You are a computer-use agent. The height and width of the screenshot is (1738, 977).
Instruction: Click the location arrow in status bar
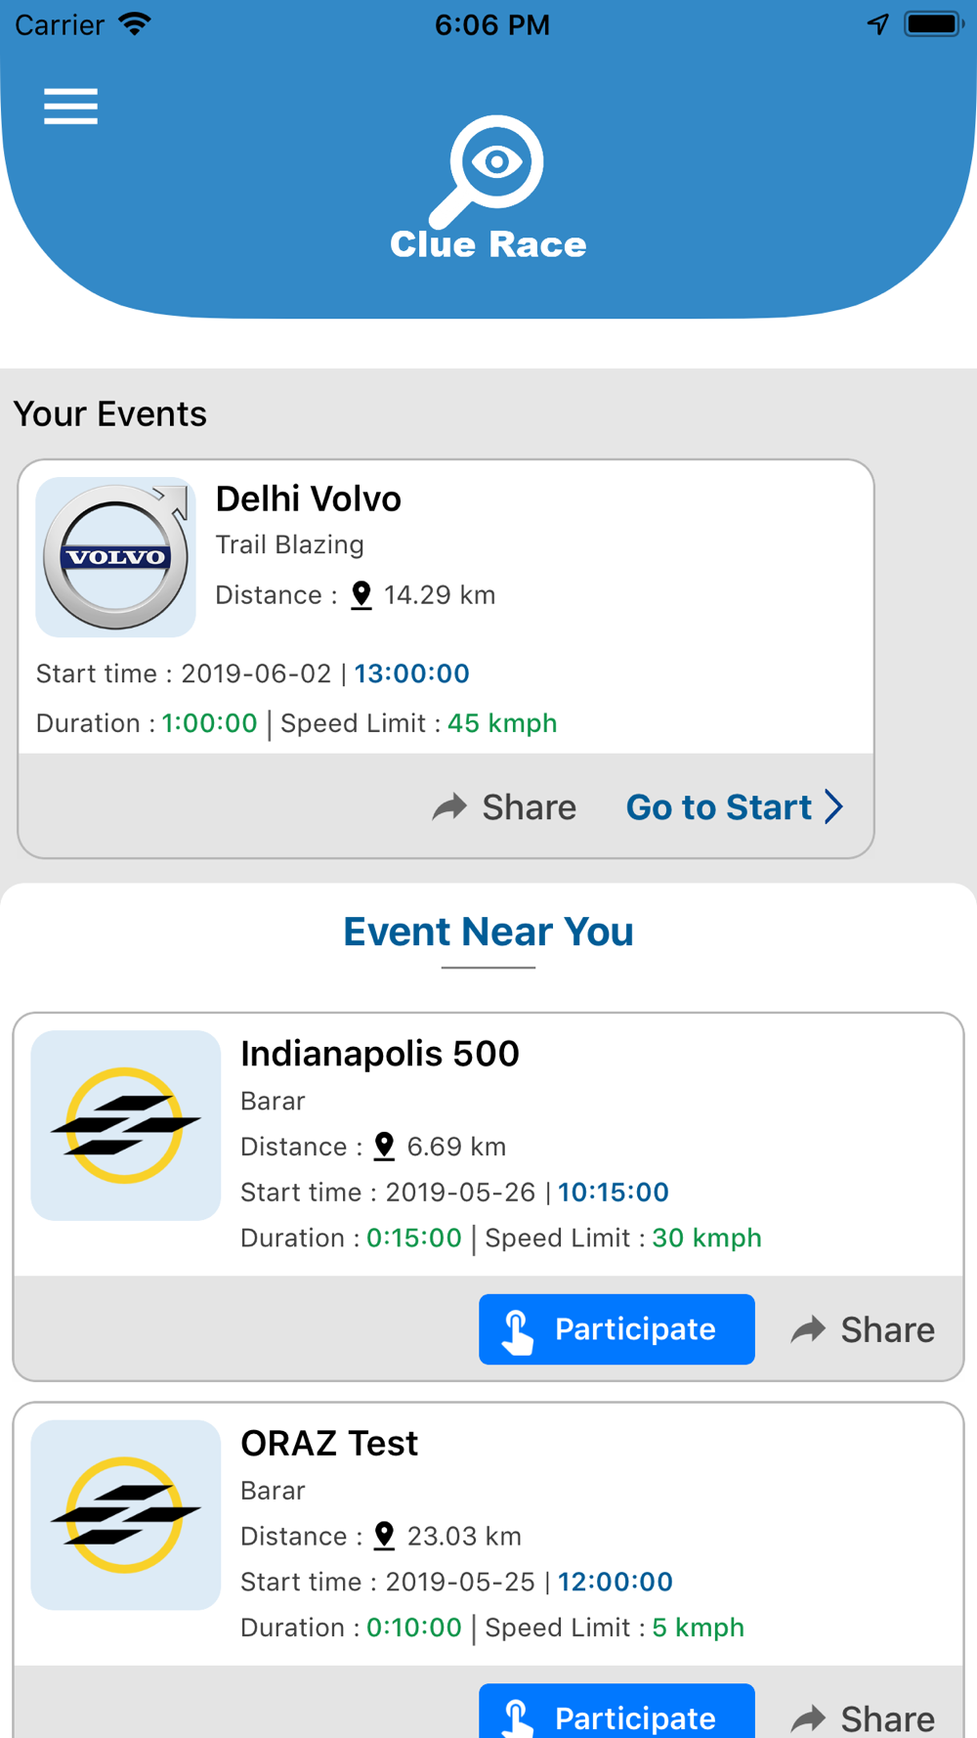click(x=878, y=24)
